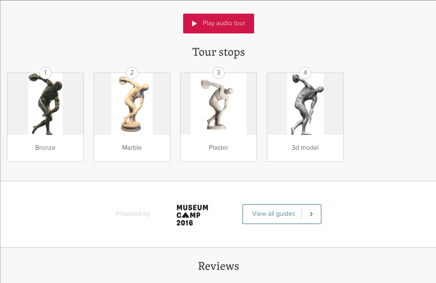Click the chevron arrow beside View all guides
This screenshot has width=436, height=283.
pyautogui.click(x=311, y=214)
